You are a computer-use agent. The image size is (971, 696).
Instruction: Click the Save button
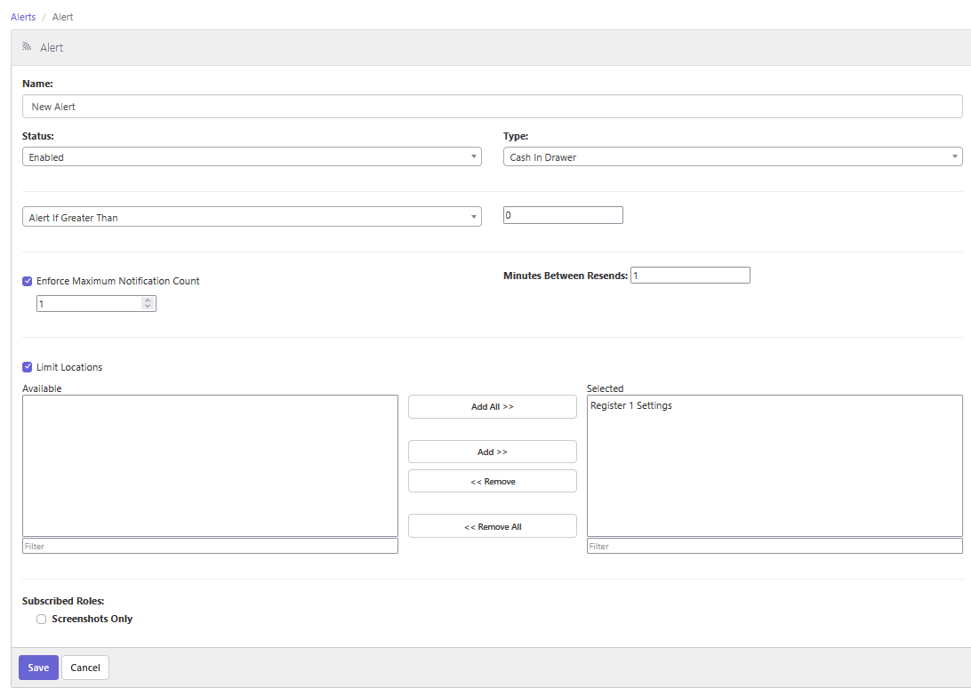tap(38, 668)
